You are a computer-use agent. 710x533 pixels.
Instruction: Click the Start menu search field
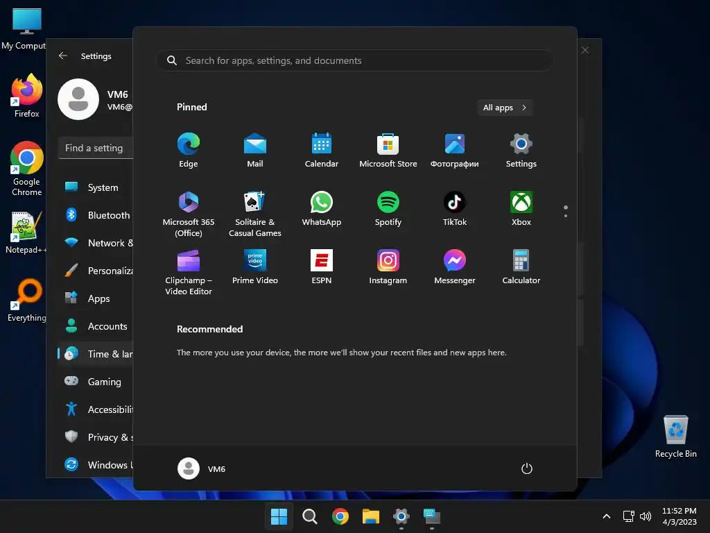[x=355, y=60]
